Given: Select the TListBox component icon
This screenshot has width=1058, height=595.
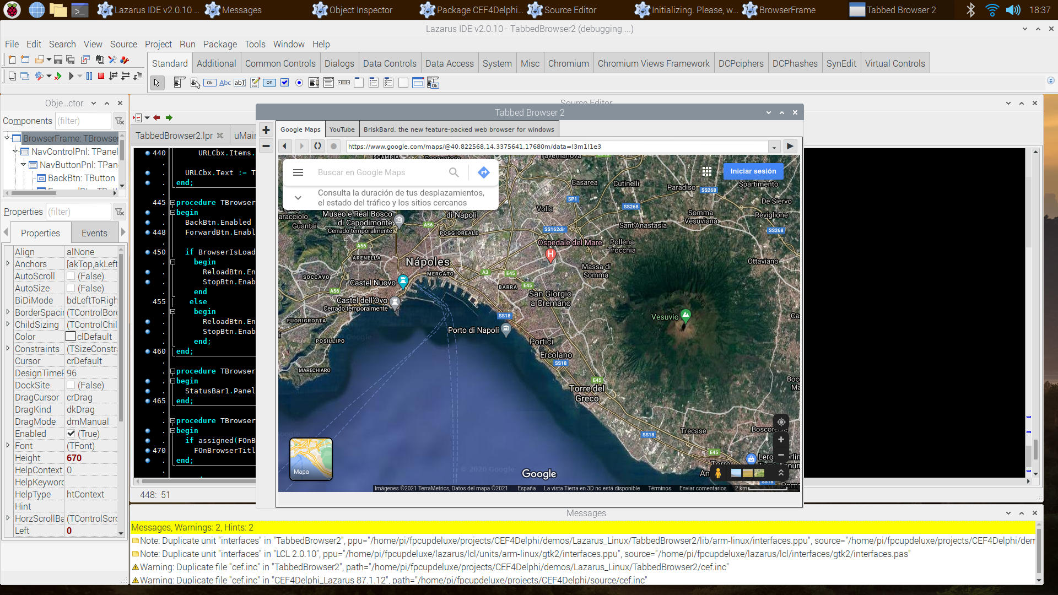Looking at the screenshot, I should point(314,83).
